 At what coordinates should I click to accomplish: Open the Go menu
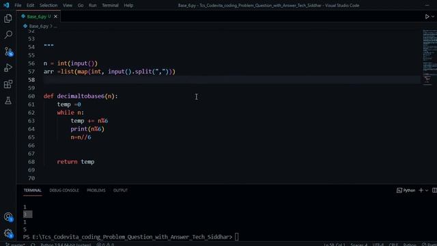pos(81,5)
